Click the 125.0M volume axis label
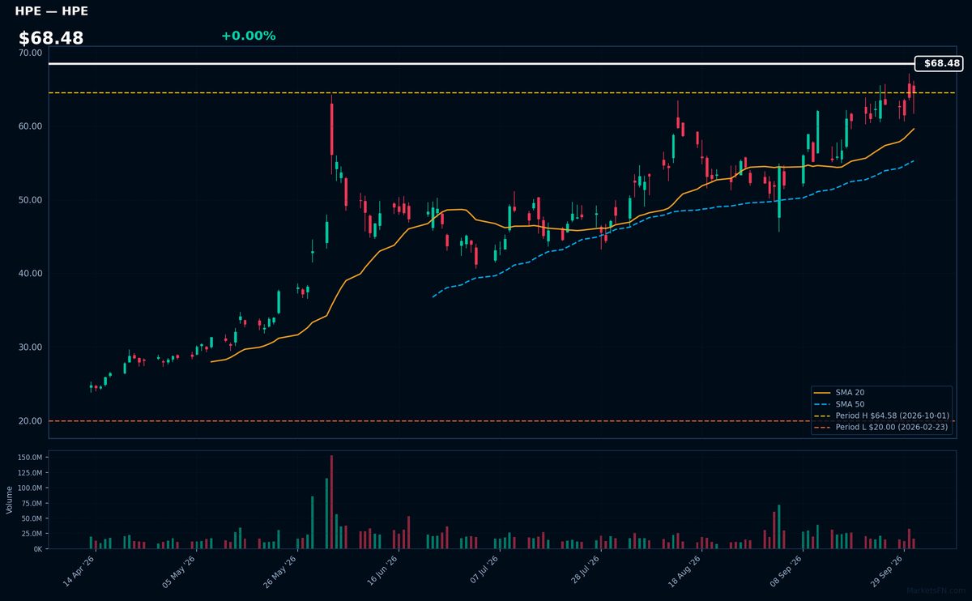 30,473
